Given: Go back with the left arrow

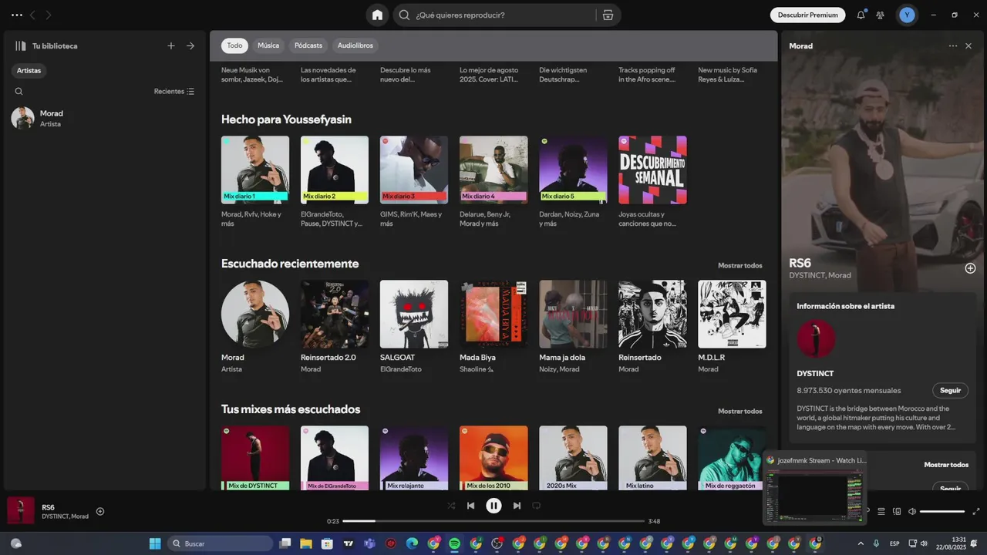Looking at the screenshot, I should [x=32, y=15].
